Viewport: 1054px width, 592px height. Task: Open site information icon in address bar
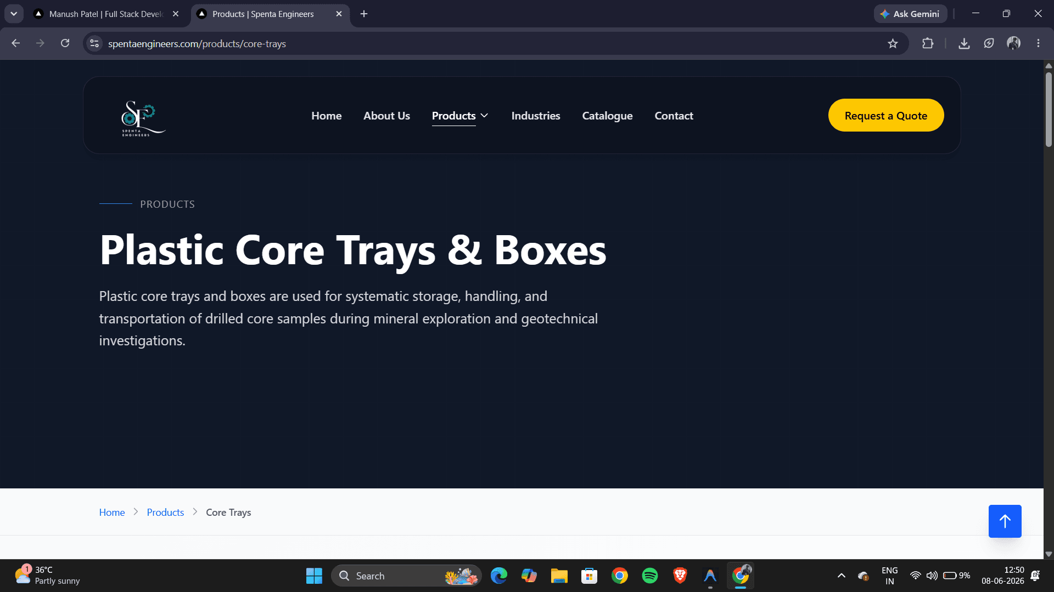pyautogui.click(x=94, y=43)
